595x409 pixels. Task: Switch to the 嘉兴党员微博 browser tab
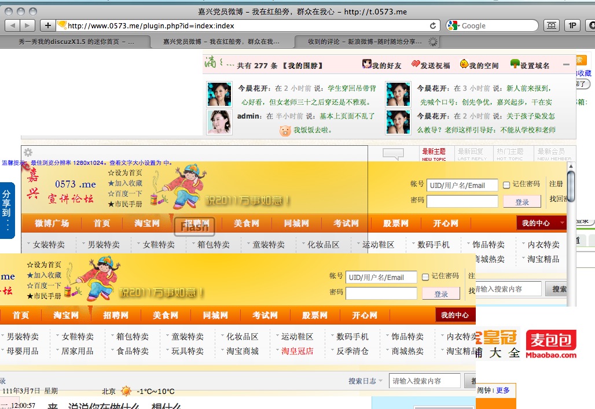[221, 41]
